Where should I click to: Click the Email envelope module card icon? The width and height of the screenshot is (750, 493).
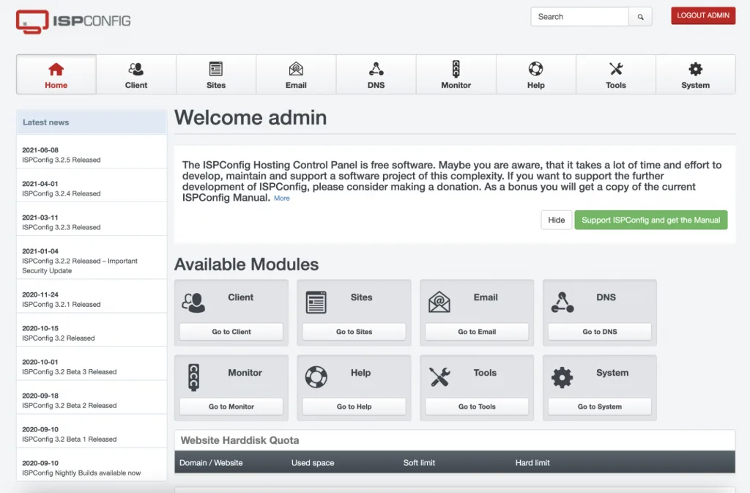(439, 303)
